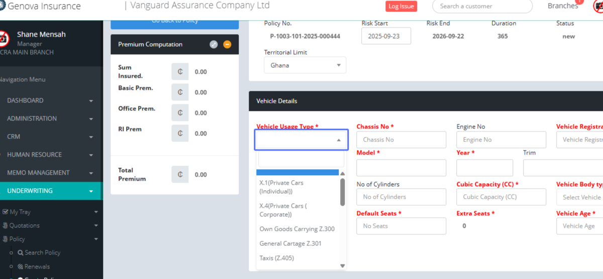Click the My Tray checkmark icon

[5, 212]
